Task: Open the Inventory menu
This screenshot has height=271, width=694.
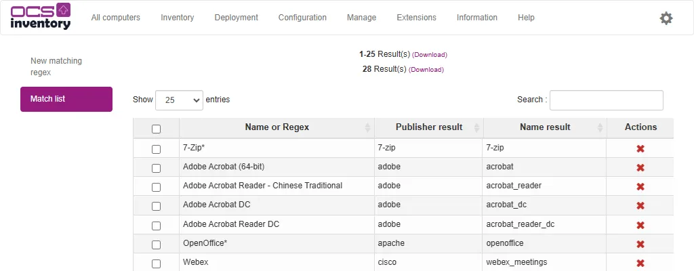Action: (x=177, y=18)
